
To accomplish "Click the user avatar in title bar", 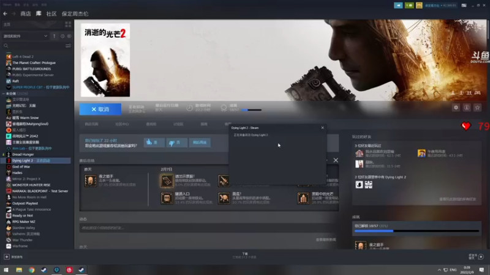I will tap(419, 5).
